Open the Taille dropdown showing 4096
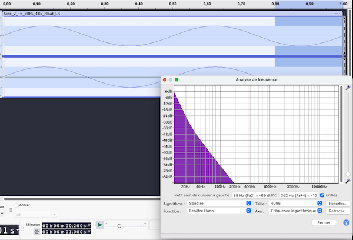 click(x=295, y=204)
